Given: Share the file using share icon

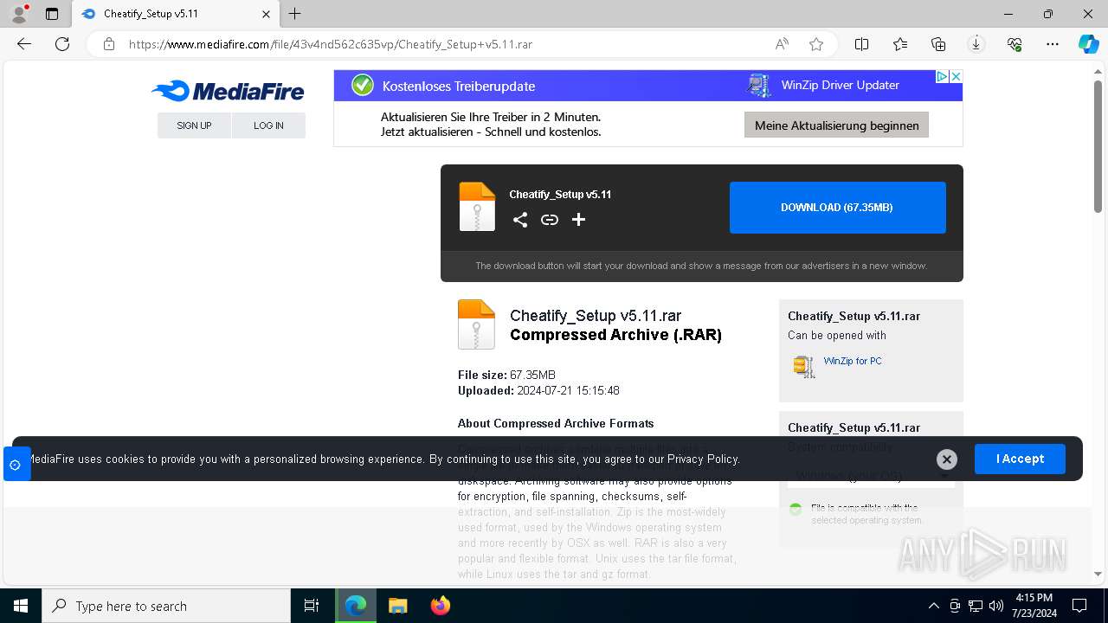Looking at the screenshot, I should (x=520, y=220).
